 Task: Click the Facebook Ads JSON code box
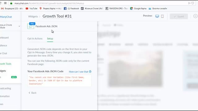(x=59, y=80)
